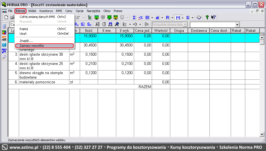Click the PO monitor view icon
This screenshot has width=266, height=151.
point(109,17)
